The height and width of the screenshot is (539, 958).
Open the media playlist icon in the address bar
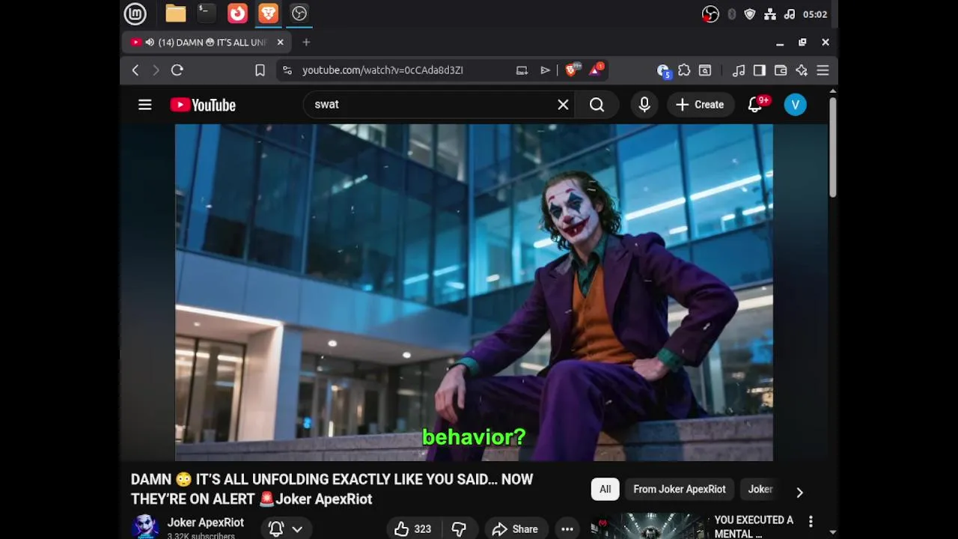click(x=545, y=70)
